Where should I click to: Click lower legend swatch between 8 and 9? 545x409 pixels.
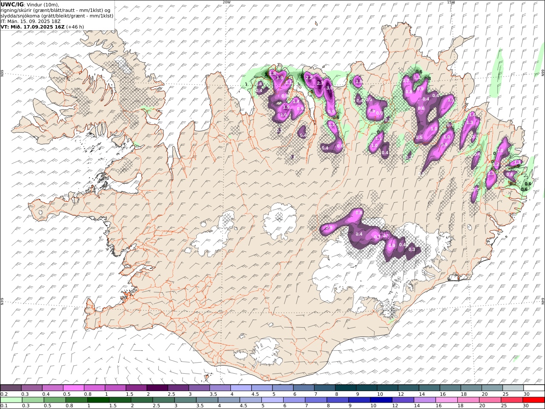(337, 400)
